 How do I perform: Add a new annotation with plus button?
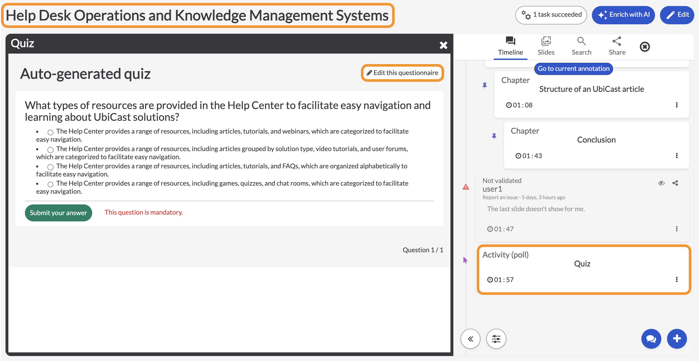tap(676, 339)
